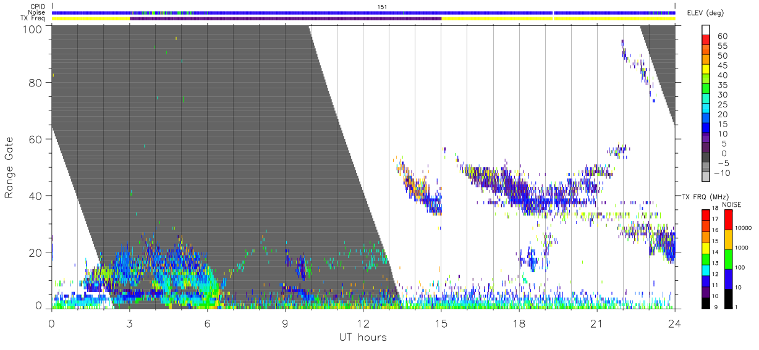Click the 'CPID' label at top left
Image resolution: width=759 pixels, height=350 pixels.
click(x=37, y=7)
